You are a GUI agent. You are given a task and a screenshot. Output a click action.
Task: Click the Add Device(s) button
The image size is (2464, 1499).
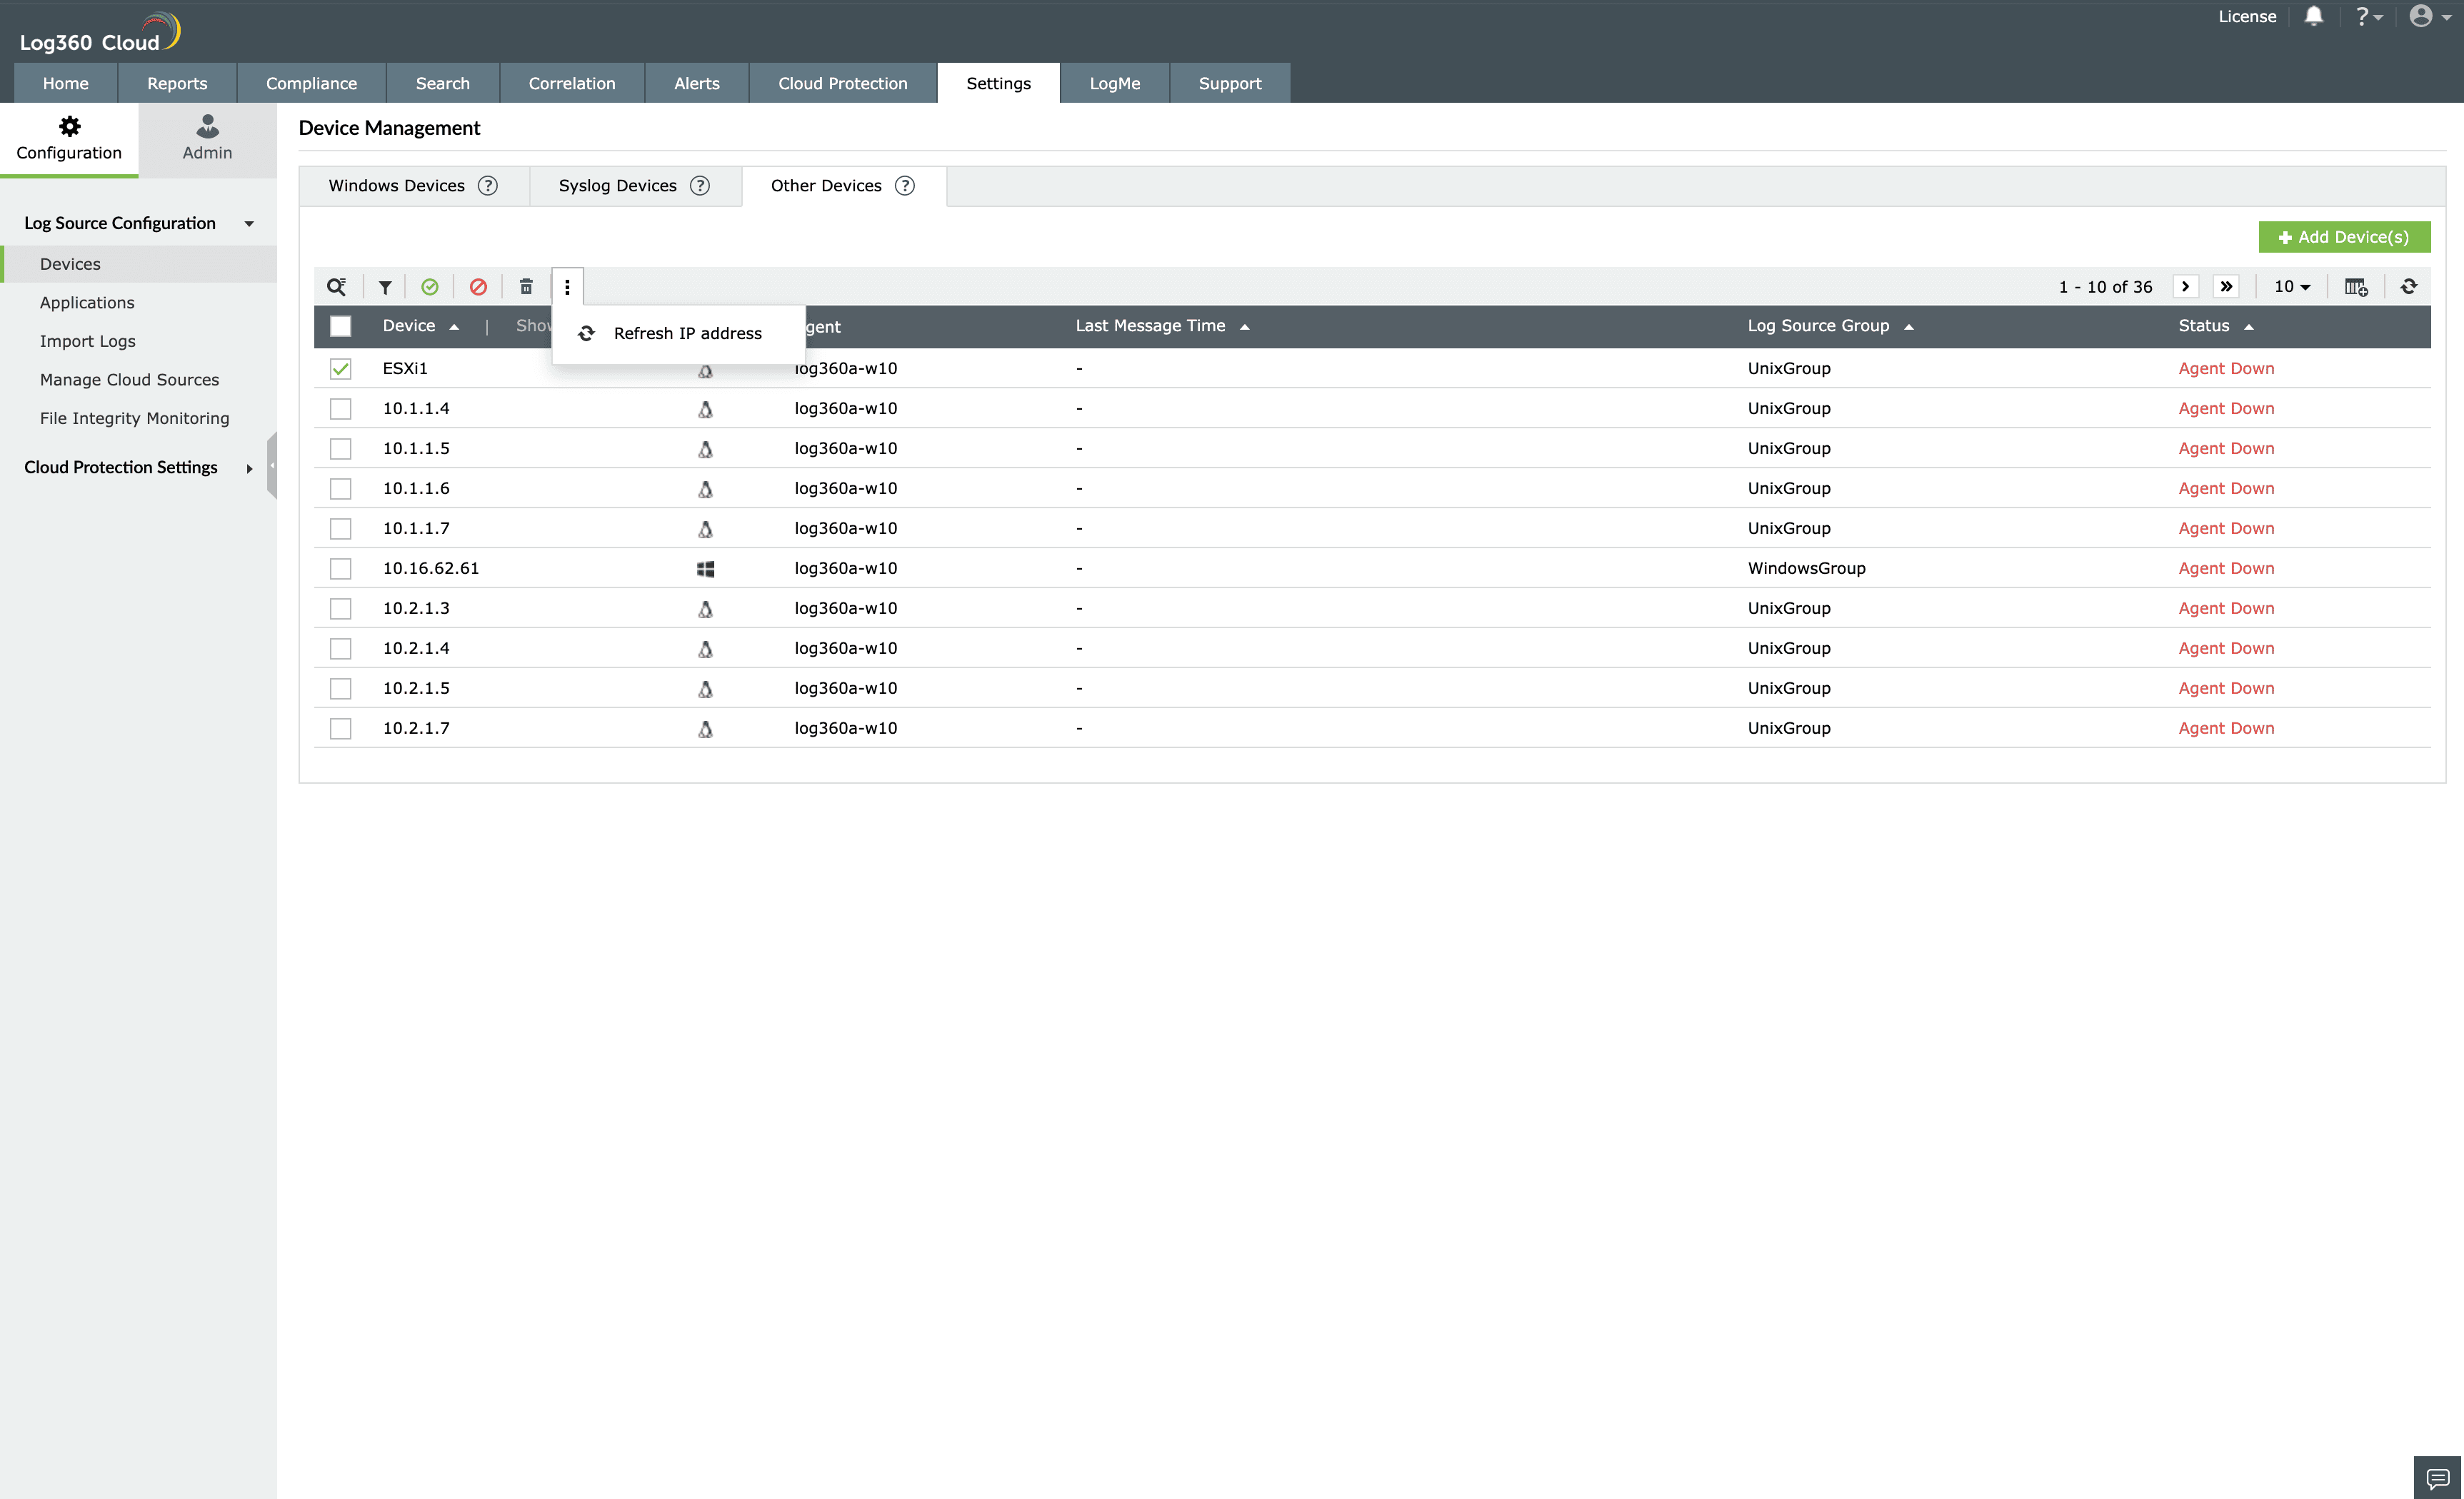[x=2343, y=237]
